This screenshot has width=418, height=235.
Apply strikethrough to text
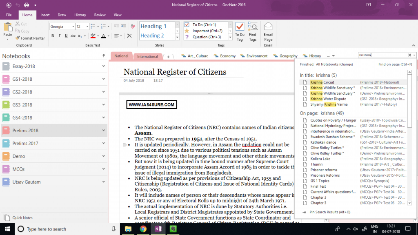tap(73, 36)
